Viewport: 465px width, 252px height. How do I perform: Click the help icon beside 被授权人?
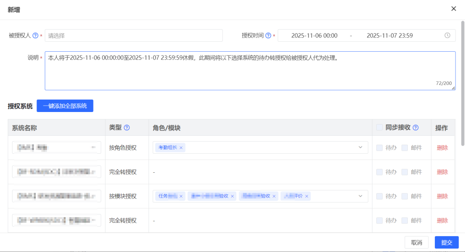(35, 36)
